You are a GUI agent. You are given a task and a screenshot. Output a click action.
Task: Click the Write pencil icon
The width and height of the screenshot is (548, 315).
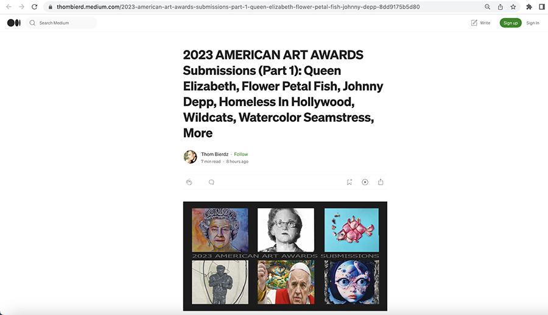(x=474, y=23)
